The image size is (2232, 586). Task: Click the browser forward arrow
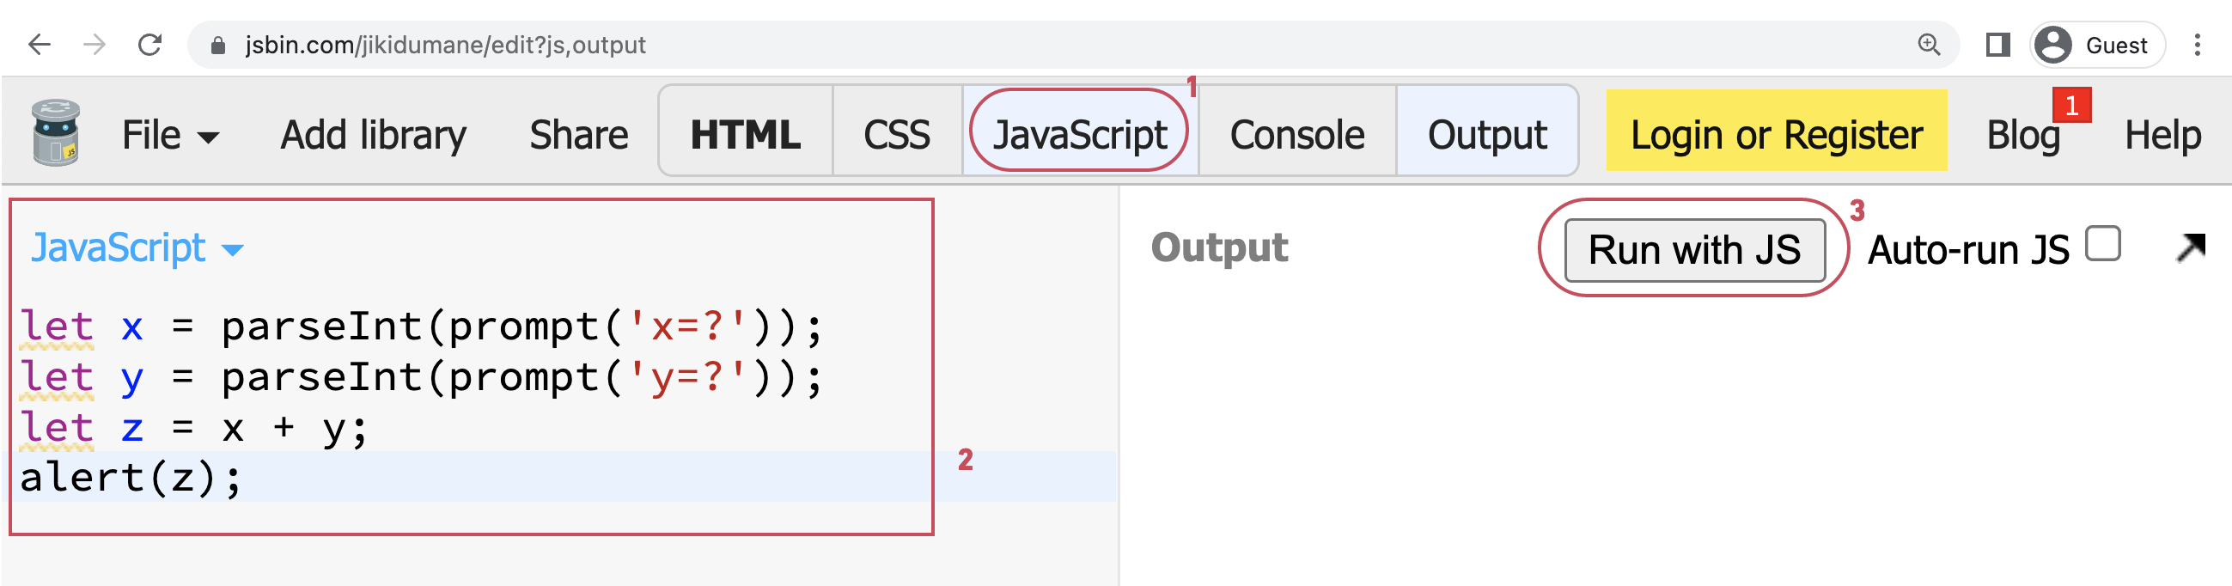tap(95, 44)
